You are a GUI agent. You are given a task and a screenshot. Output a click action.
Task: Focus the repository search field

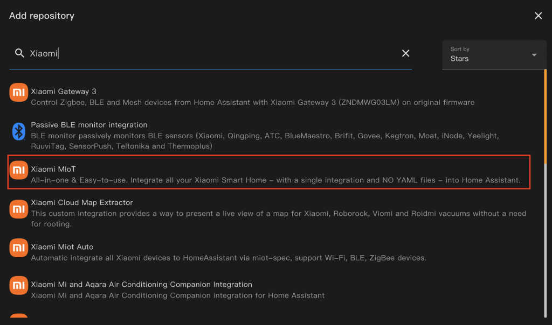211,53
